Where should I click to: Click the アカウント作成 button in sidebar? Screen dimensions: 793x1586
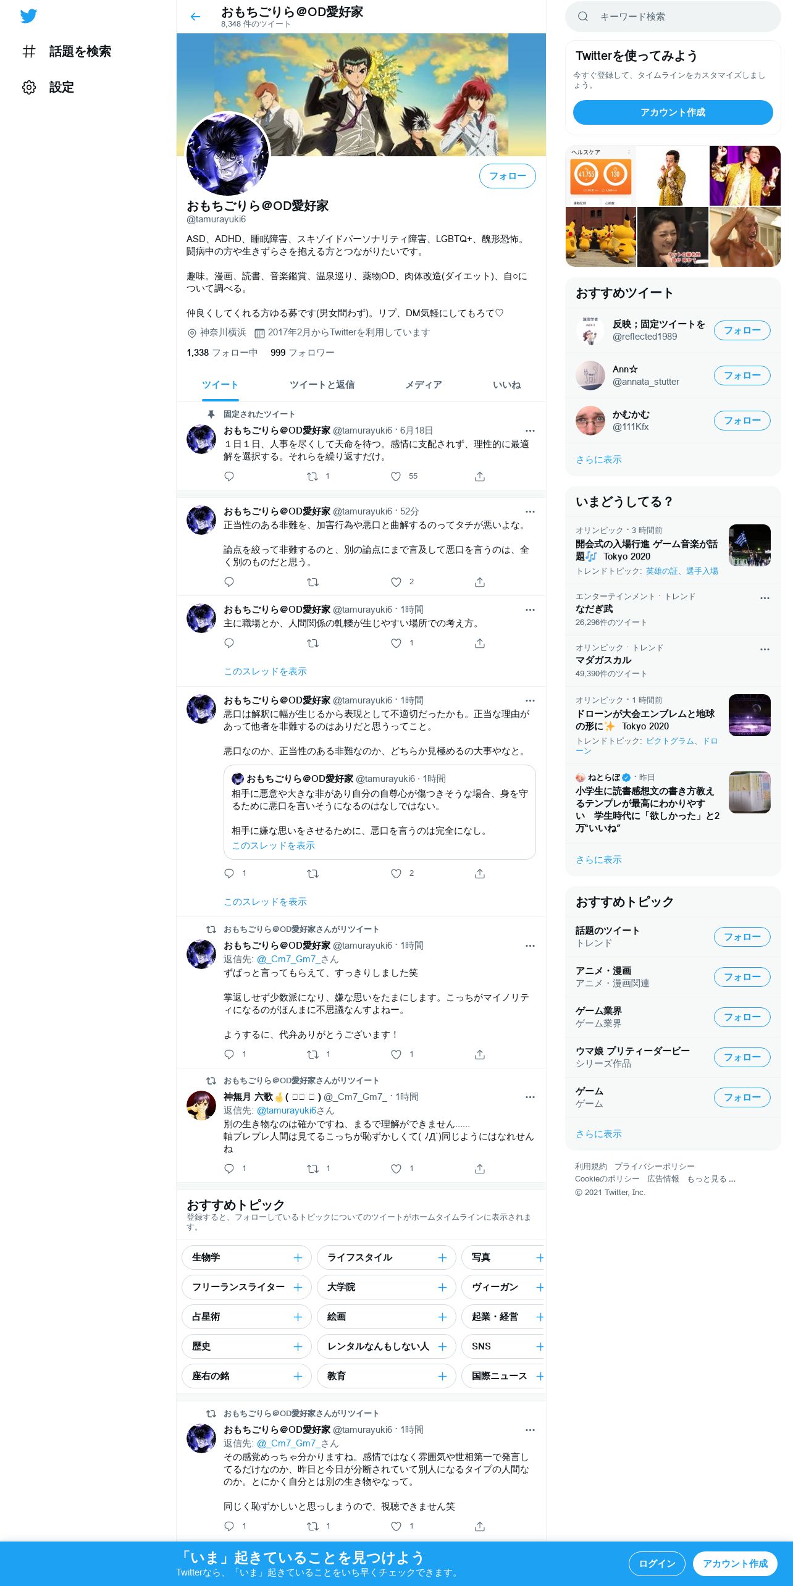(x=673, y=112)
